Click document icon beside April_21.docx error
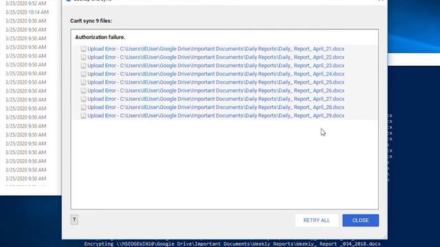The width and height of the screenshot is (440, 247). [83, 49]
